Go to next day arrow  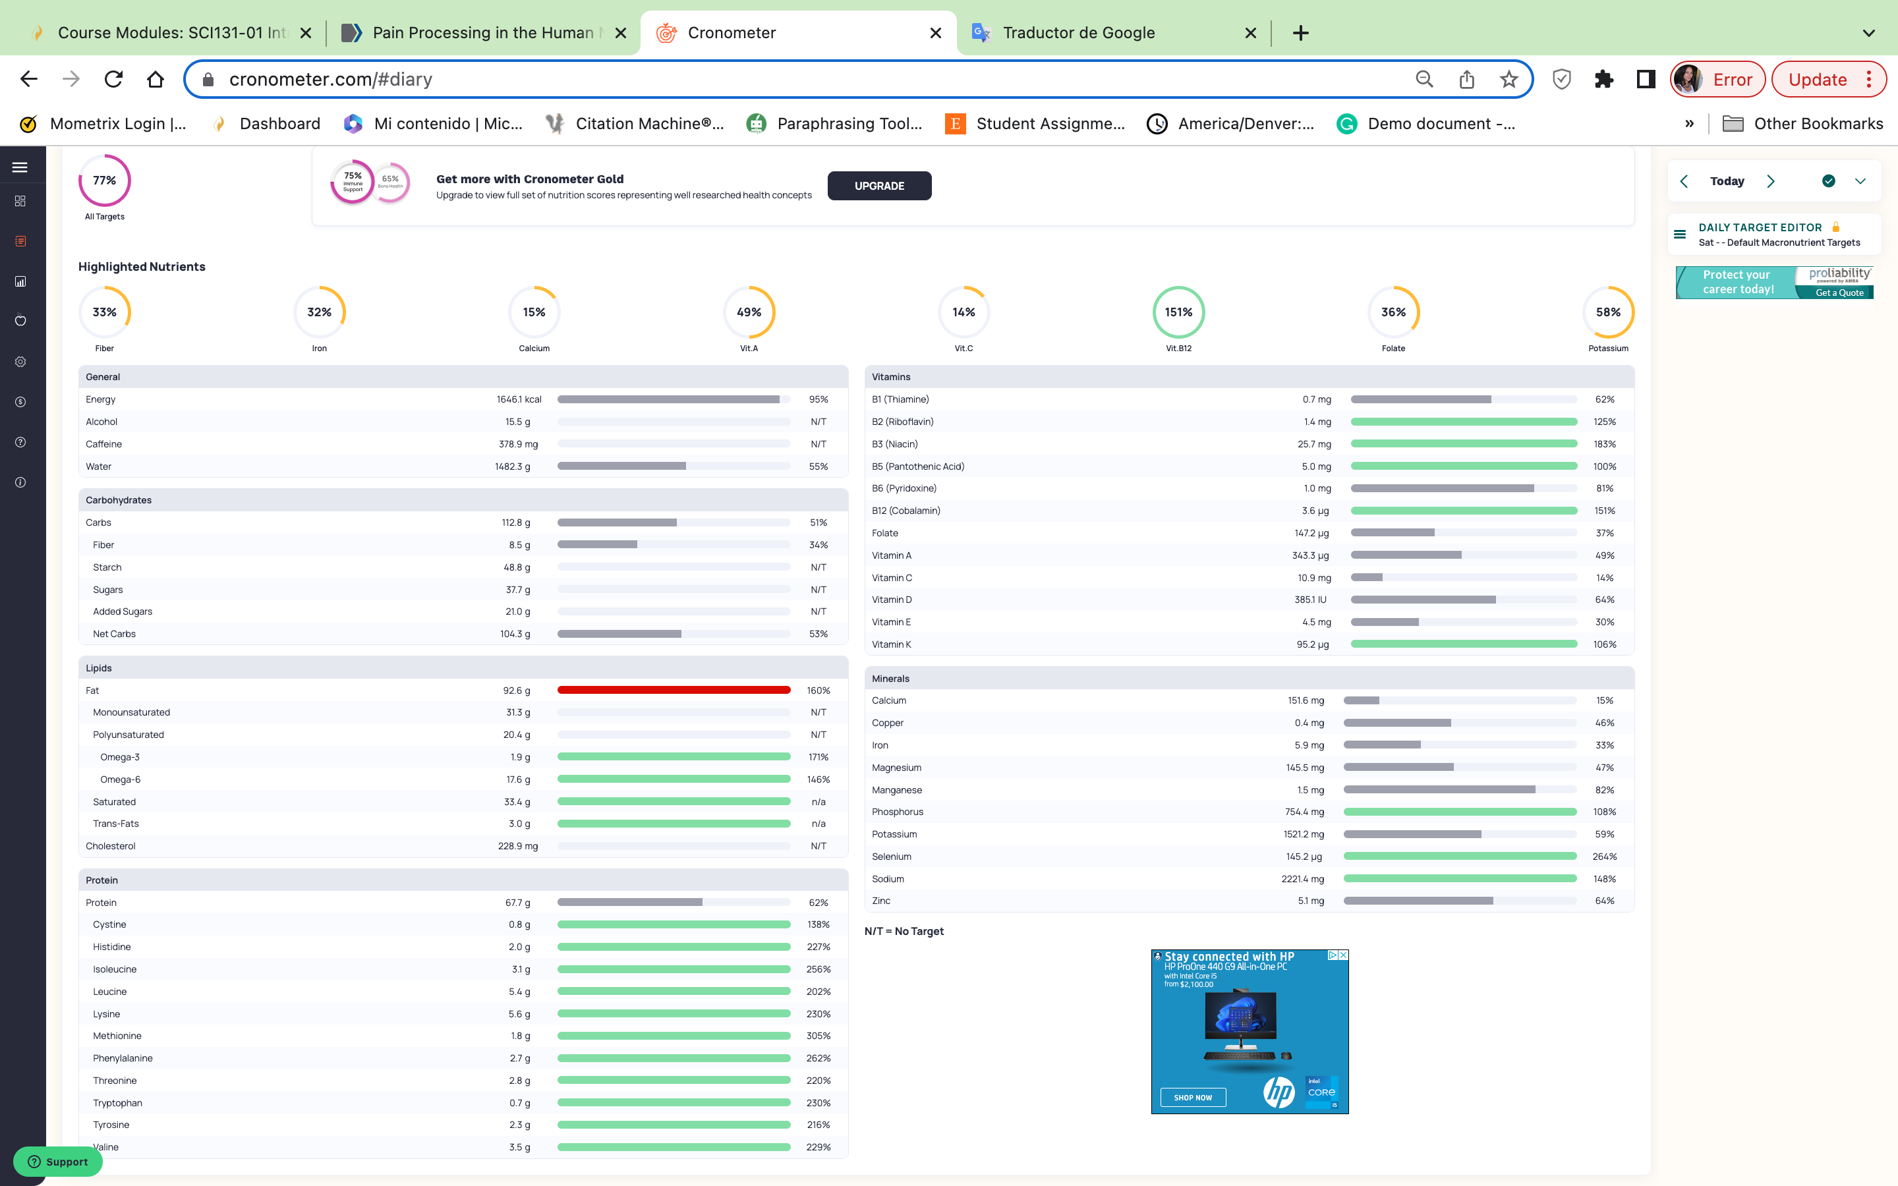[1771, 181]
